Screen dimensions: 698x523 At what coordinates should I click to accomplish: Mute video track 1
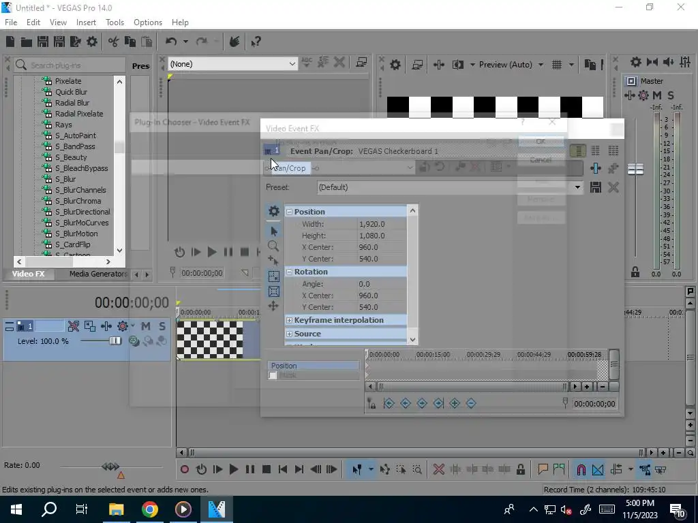click(x=146, y=326)
